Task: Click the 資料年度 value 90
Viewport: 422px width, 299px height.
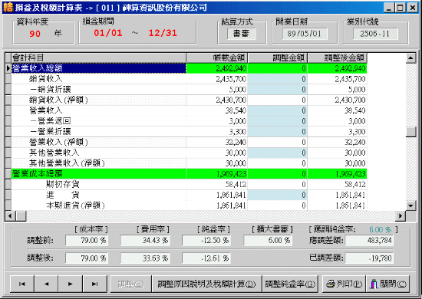Action: point(35,34)
